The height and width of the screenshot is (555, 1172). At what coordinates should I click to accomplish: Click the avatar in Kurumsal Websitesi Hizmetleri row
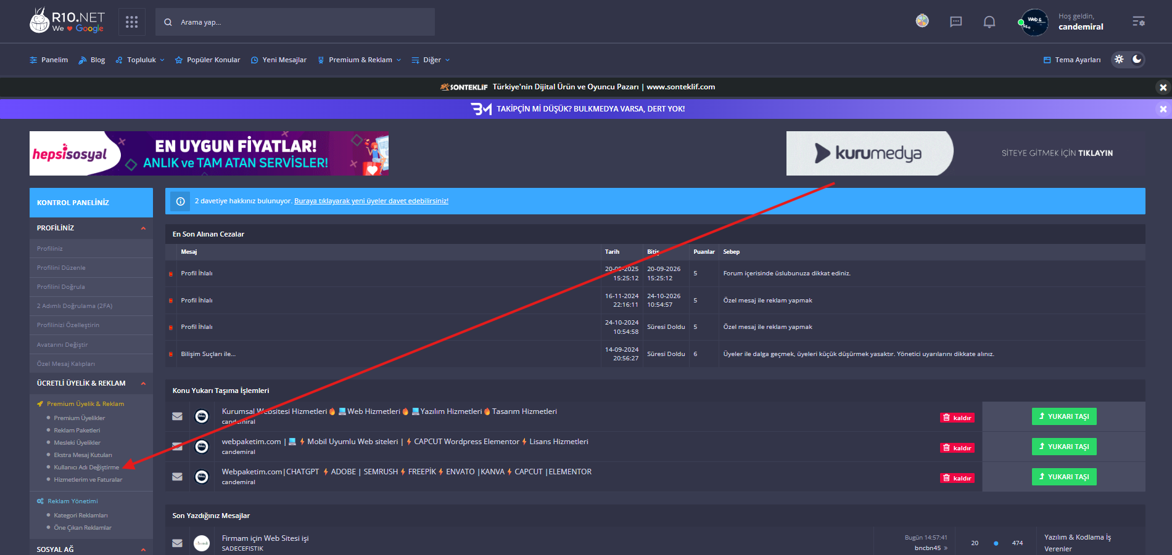point(202,416)
